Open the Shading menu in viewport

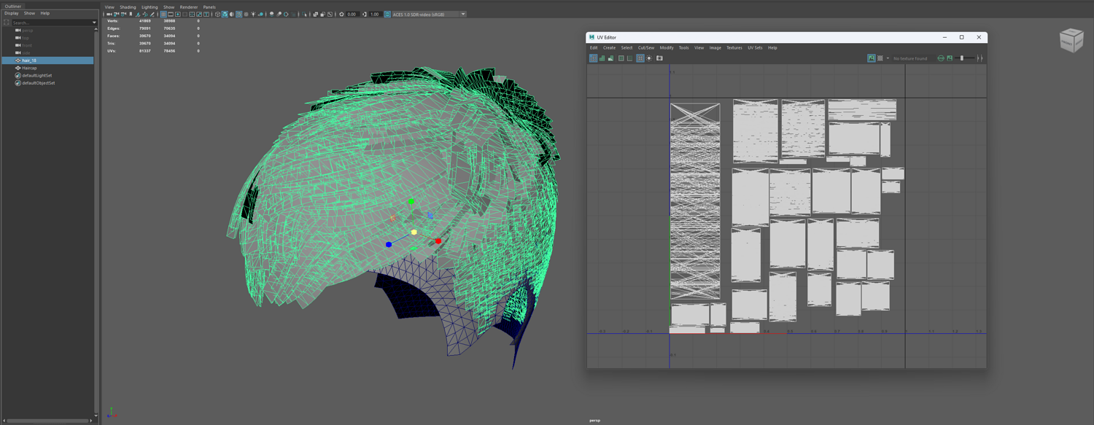coord(128,7)
